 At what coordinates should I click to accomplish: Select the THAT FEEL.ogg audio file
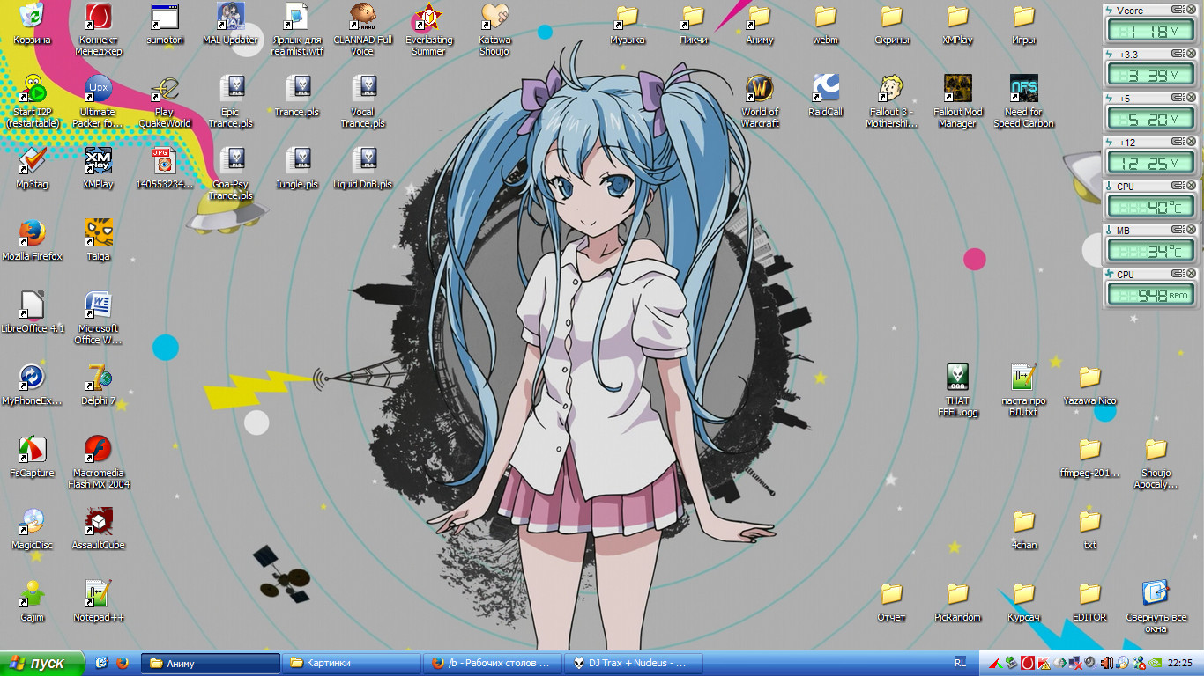click(958, 390)
